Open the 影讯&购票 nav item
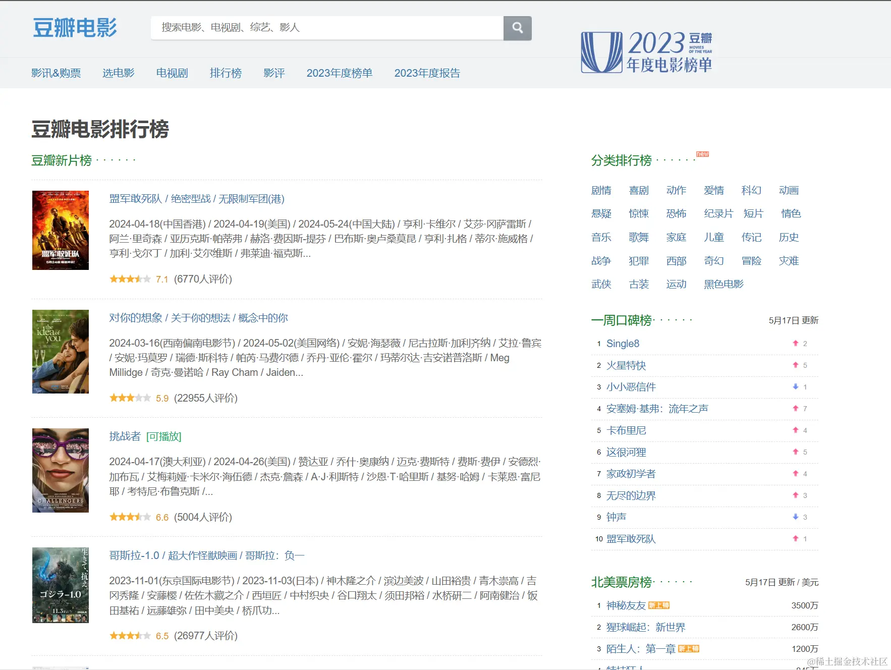The image size is (891, 670). (x=56, y=73)
